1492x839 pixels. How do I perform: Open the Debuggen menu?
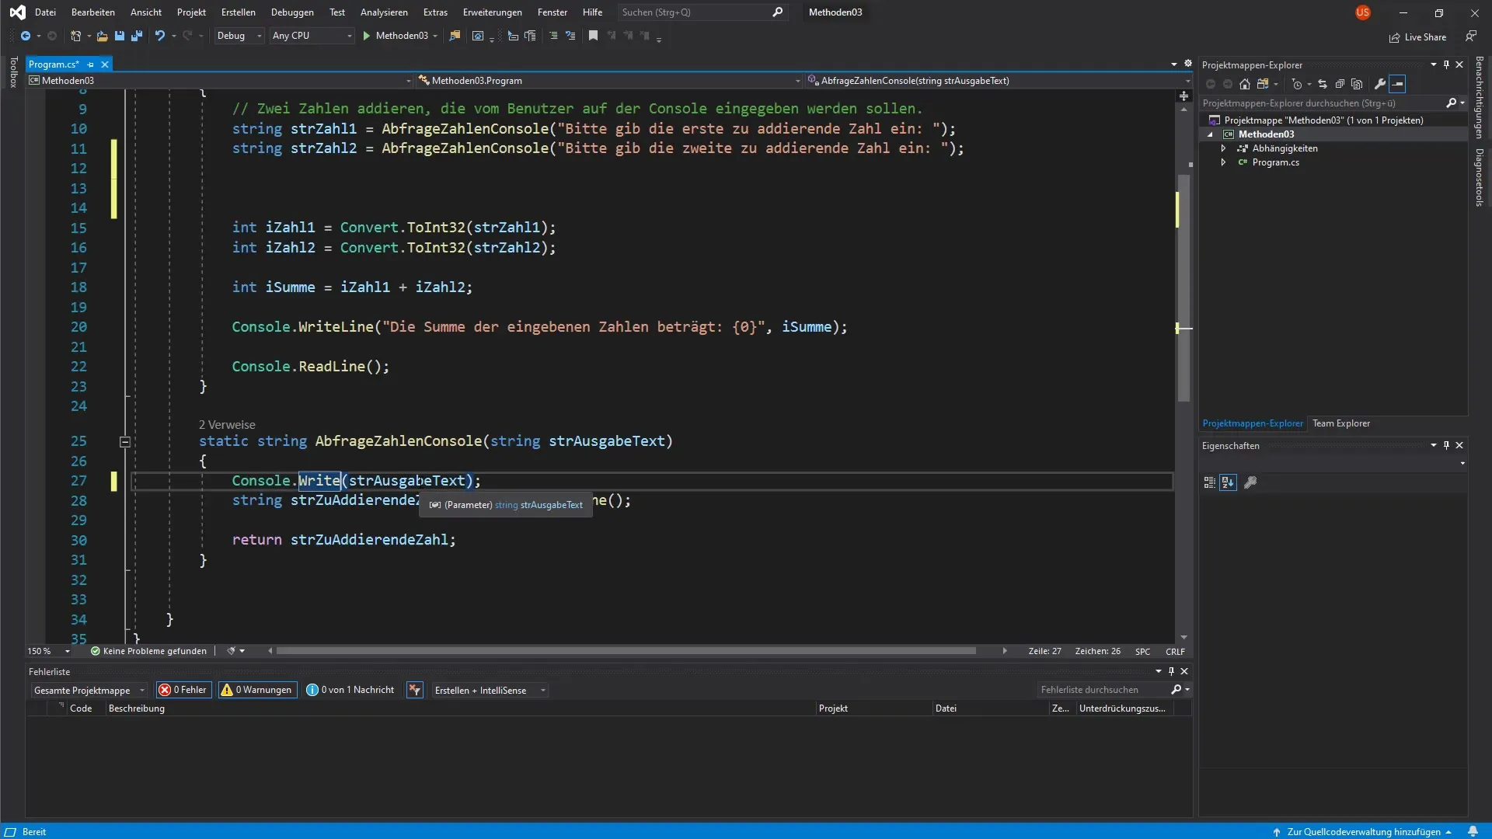coord(292,12)
